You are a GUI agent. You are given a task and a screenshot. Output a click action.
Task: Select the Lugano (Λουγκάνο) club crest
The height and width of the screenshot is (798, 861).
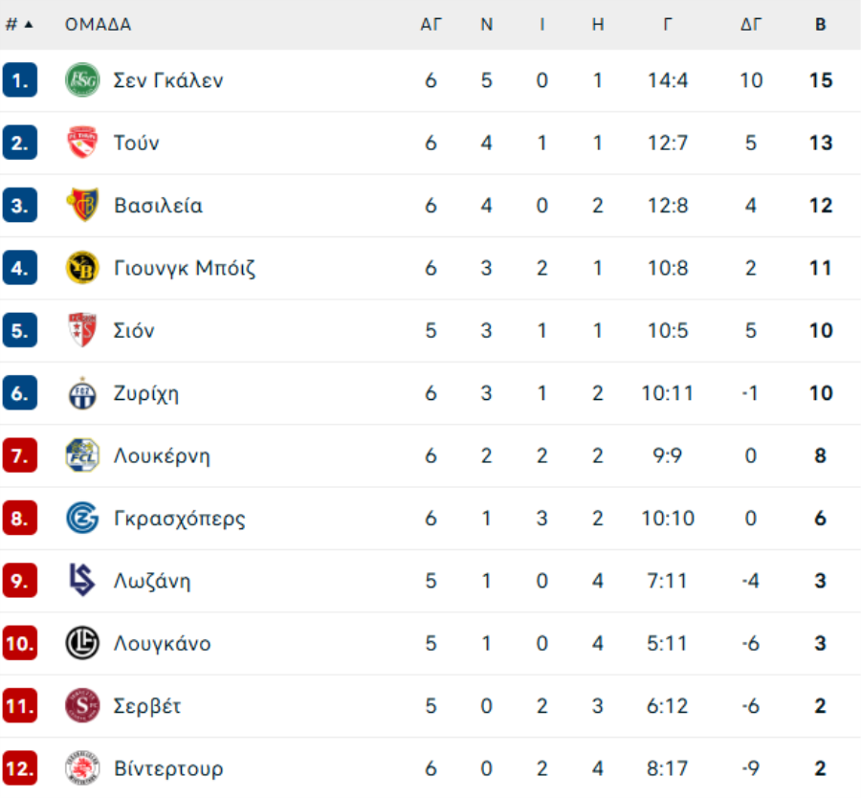[82, 643]
